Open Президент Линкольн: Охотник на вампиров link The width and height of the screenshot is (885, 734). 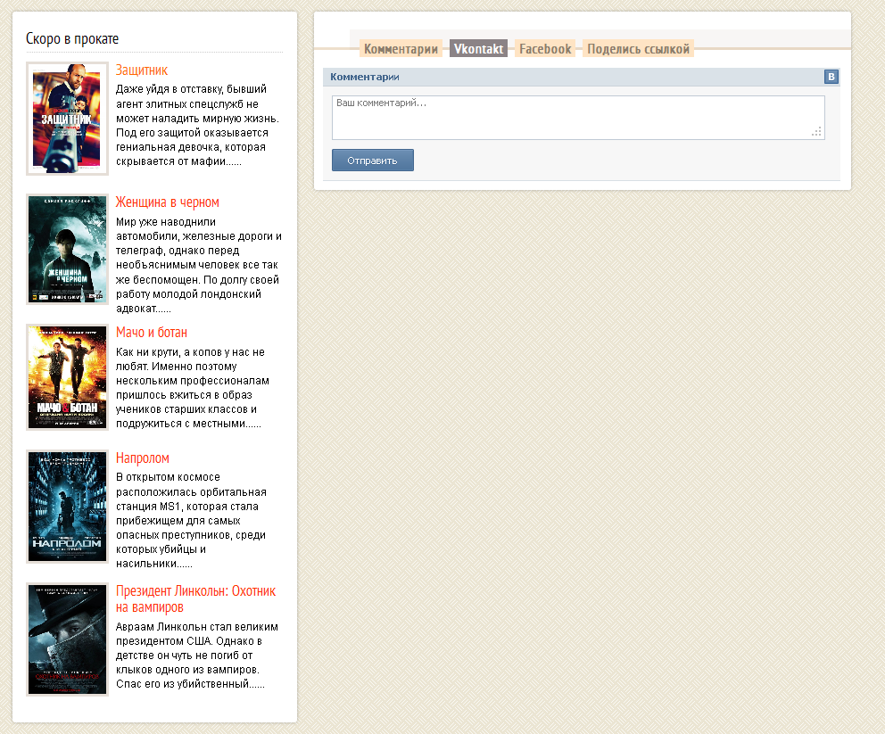(195, 598)
